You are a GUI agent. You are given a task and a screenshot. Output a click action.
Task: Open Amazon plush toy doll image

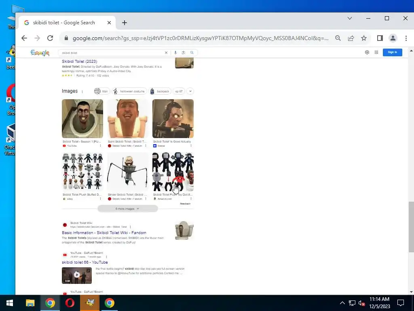point(173,171)
